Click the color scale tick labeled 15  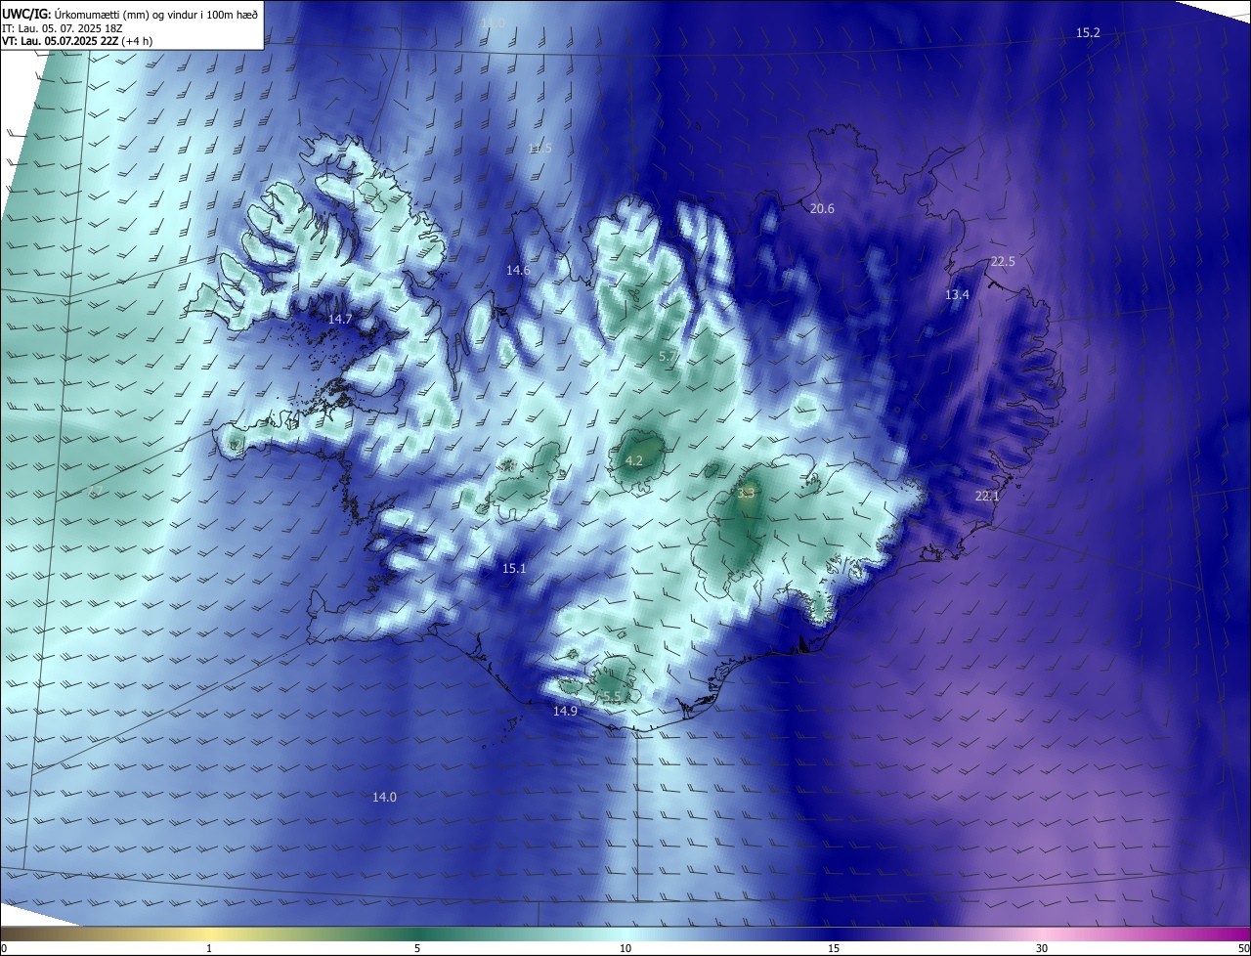coord(834,949)
